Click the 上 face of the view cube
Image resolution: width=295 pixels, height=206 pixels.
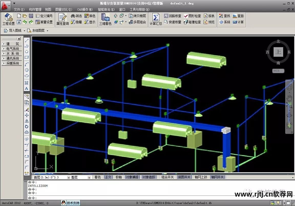278,52
